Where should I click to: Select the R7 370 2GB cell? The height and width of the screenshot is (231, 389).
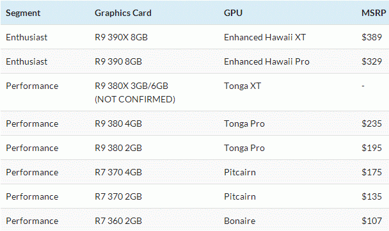coord(118,196)
